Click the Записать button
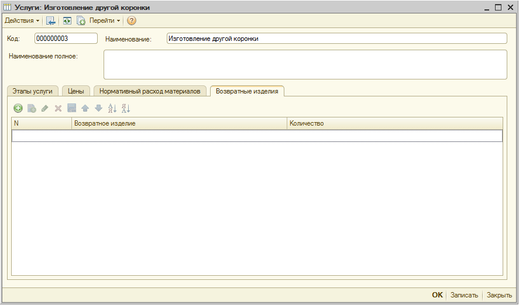The image size is (519, 305). pos(464,295)
